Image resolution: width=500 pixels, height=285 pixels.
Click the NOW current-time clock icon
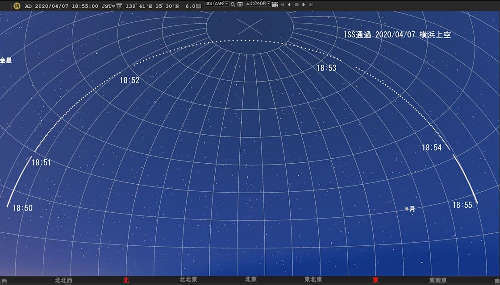[x=119, y=6]
